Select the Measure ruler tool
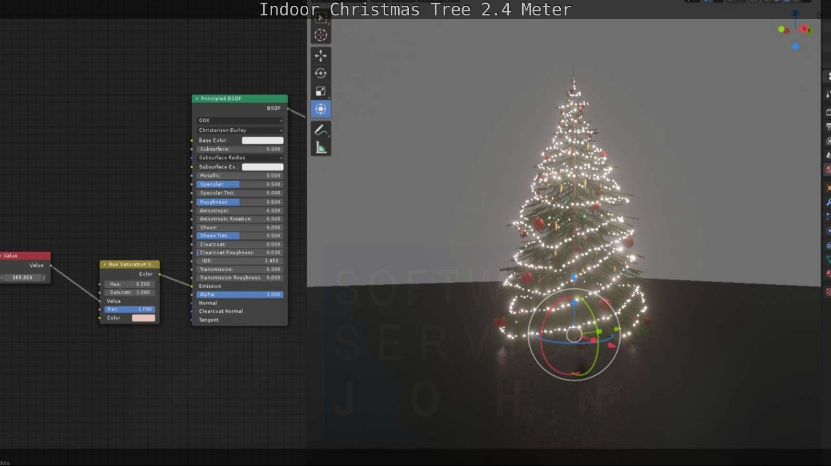Image resolution: width=831 pixels, height=466 pixels. coord(321,147)
